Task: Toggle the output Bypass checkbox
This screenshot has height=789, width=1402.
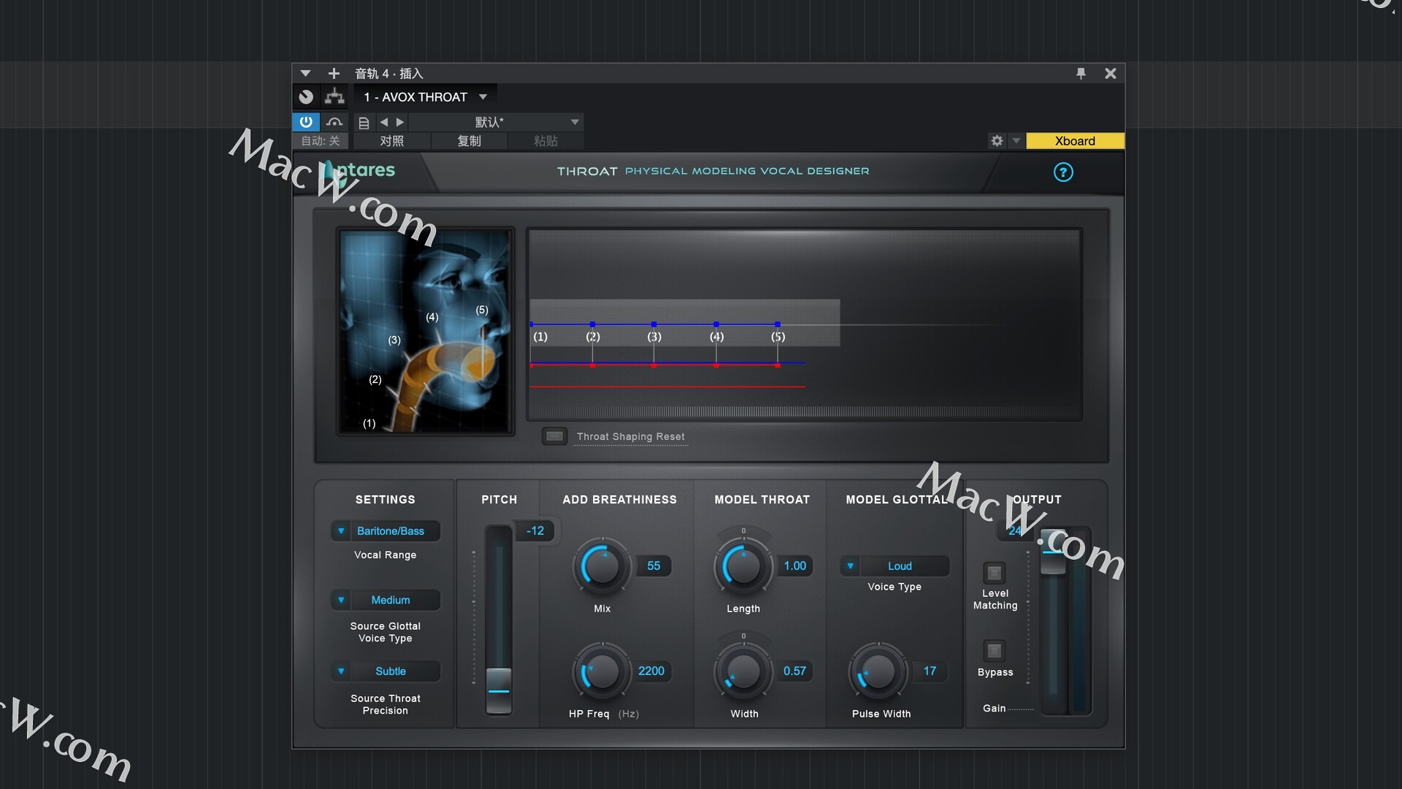Action: pos(994,650)
